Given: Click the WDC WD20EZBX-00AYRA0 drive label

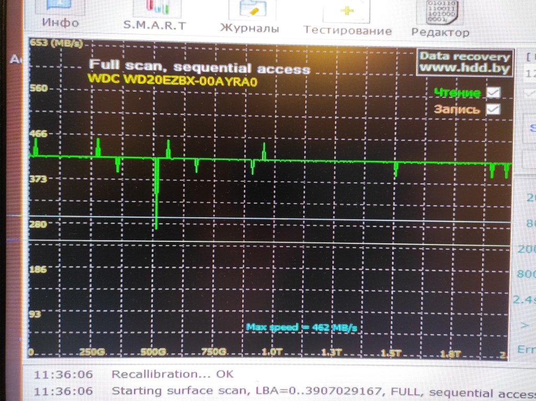Looking at the screenshot, I should [x=173, y=80].
